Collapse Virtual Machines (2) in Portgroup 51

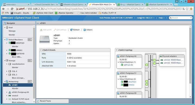(x=118, y=79)
